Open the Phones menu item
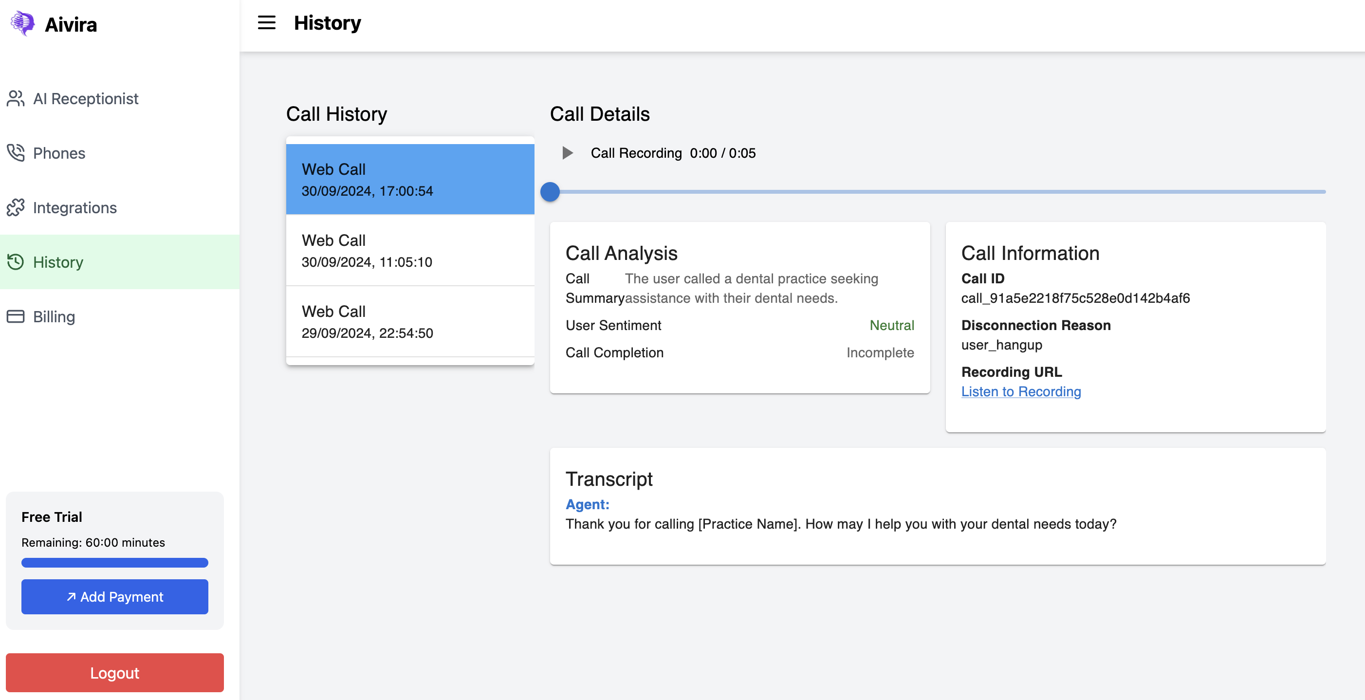The image size is (1365, 700). tap(59, 153)
